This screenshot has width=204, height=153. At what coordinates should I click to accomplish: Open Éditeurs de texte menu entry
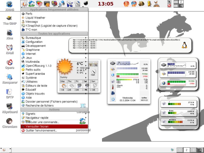(x=54, y=86)
